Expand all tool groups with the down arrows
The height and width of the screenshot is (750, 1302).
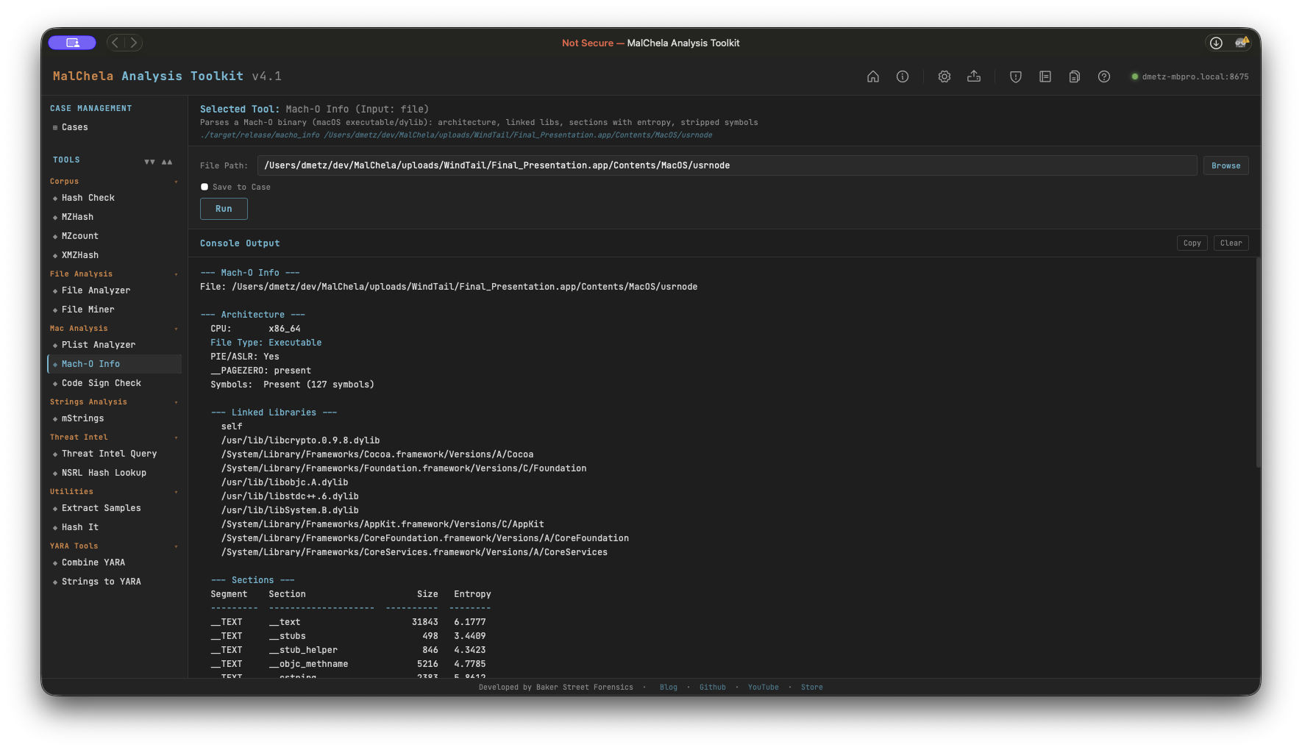coord(149,162)
